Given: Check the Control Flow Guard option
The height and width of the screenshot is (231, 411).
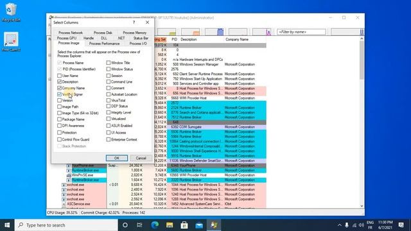Looking at the screenshot, I should click(x=60, y=140).
